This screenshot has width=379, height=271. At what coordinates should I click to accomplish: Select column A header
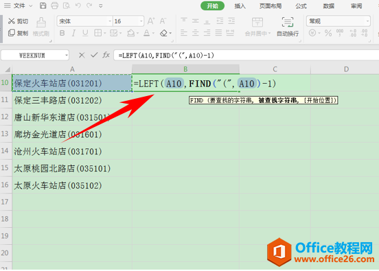click(x=72, y=69)
